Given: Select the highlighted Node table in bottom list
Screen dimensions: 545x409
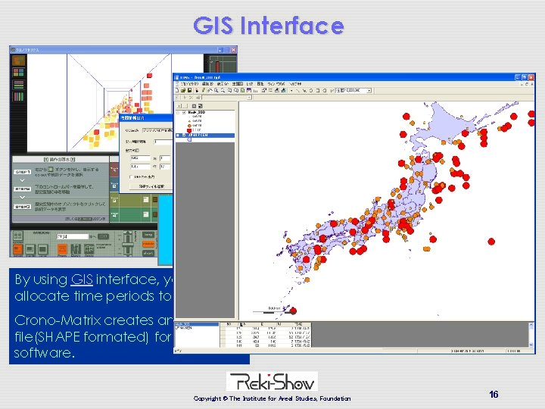Looking at the screenshot, I should click(x=196, y=324).
